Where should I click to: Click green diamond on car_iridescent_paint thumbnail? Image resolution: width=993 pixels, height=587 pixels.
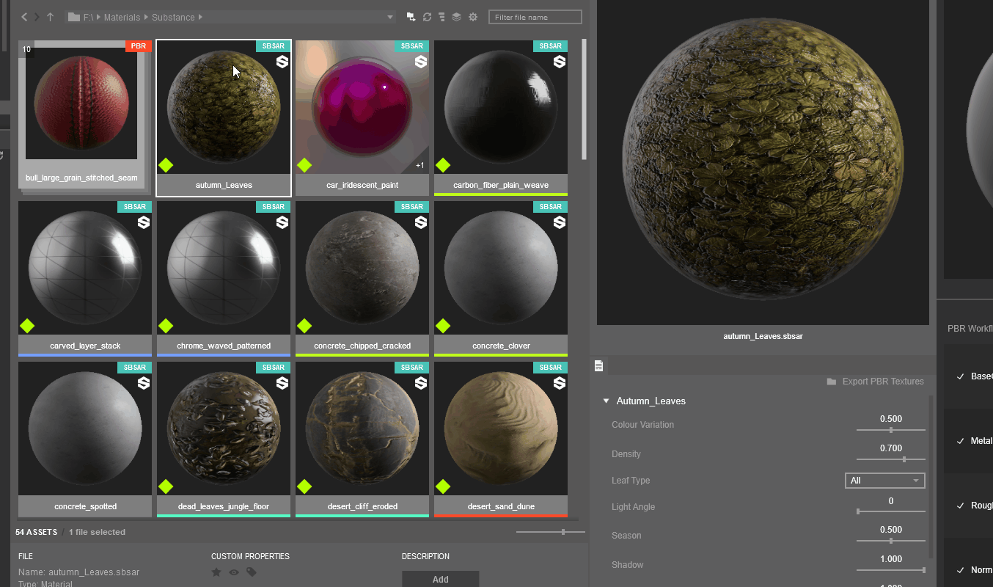(x=304, y=165)
